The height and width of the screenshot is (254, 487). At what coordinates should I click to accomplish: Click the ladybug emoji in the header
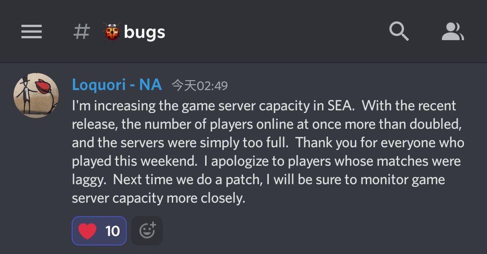111,32
